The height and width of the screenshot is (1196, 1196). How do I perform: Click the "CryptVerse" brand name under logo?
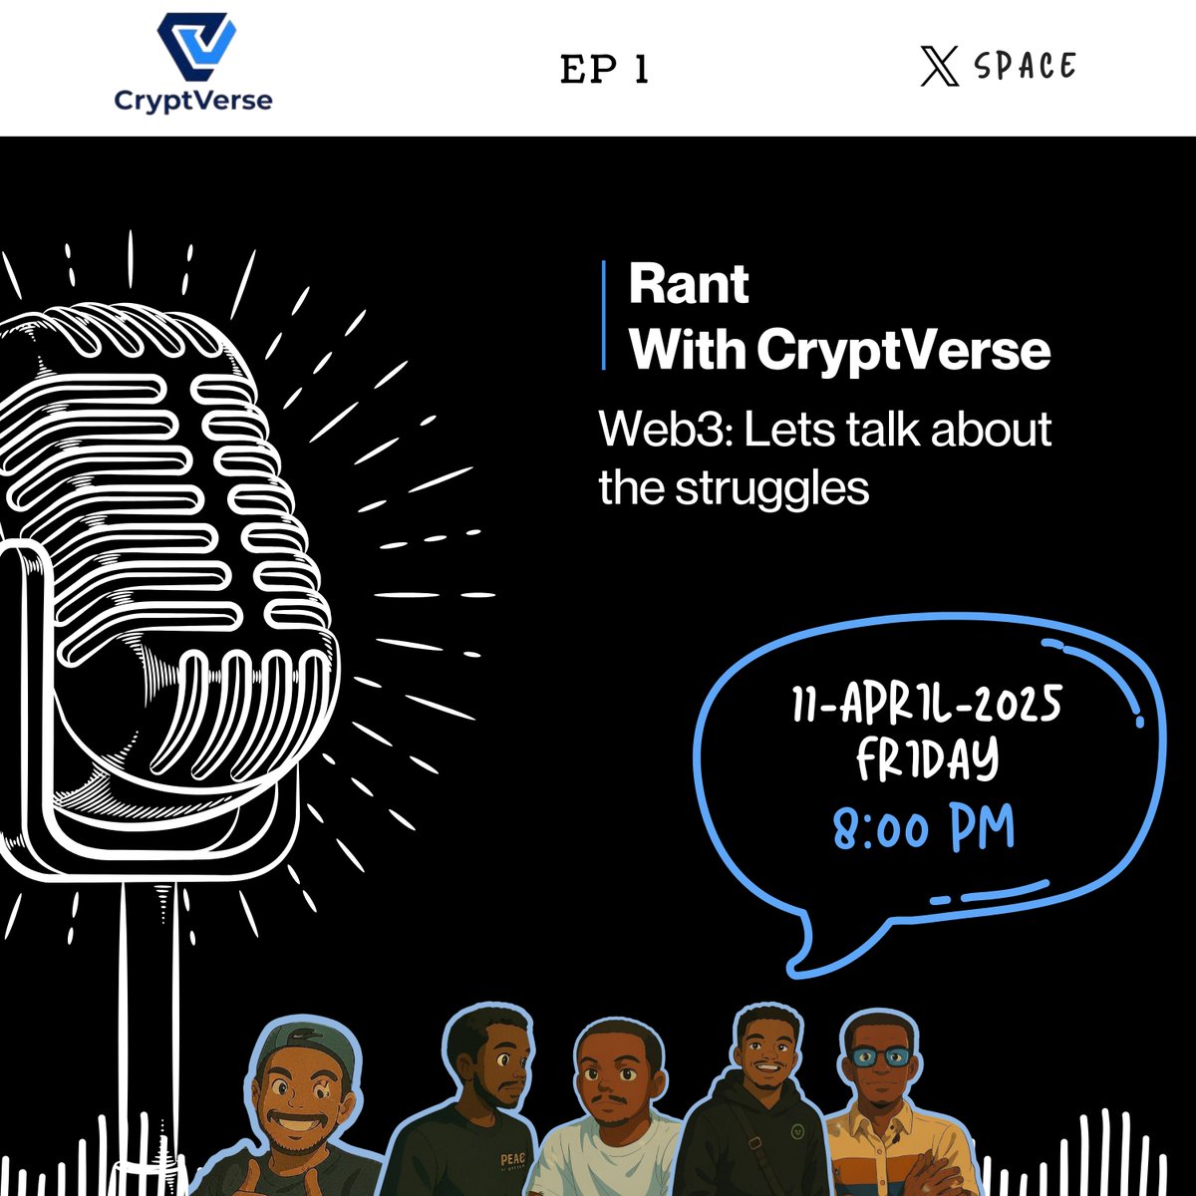[193, 101]
